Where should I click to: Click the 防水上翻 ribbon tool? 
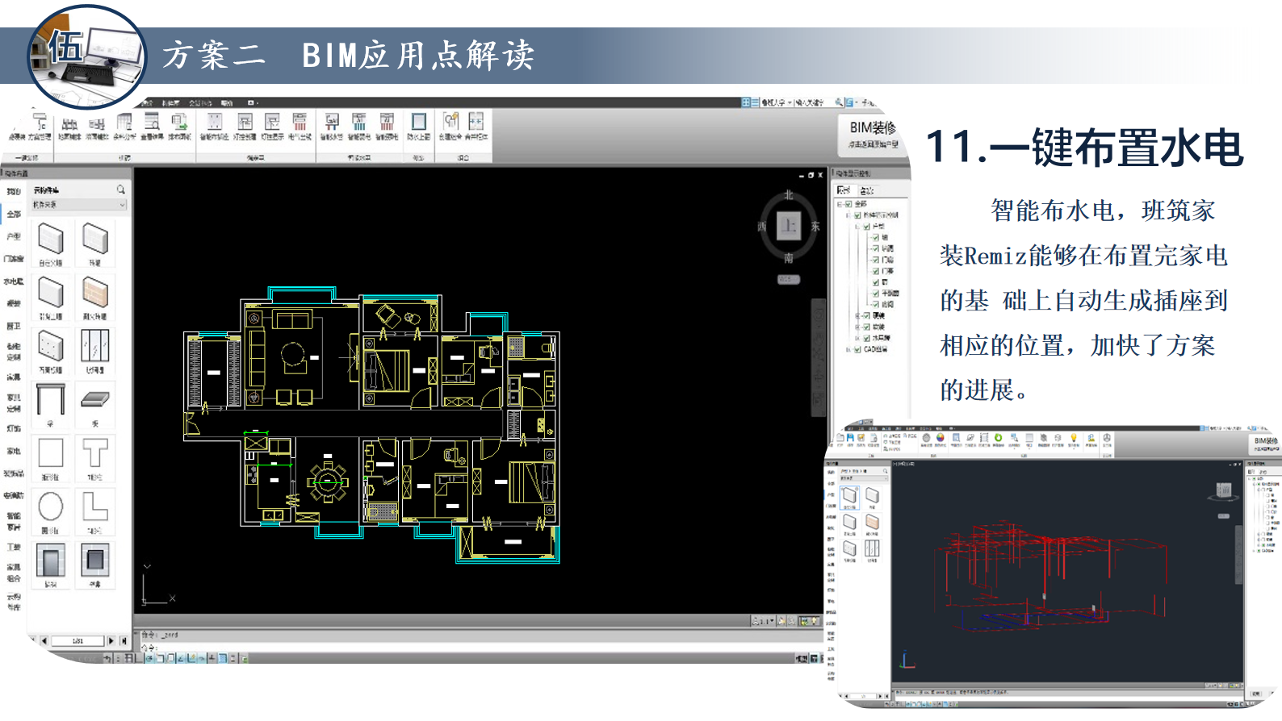pyautogui.click(x=418, y=127)
